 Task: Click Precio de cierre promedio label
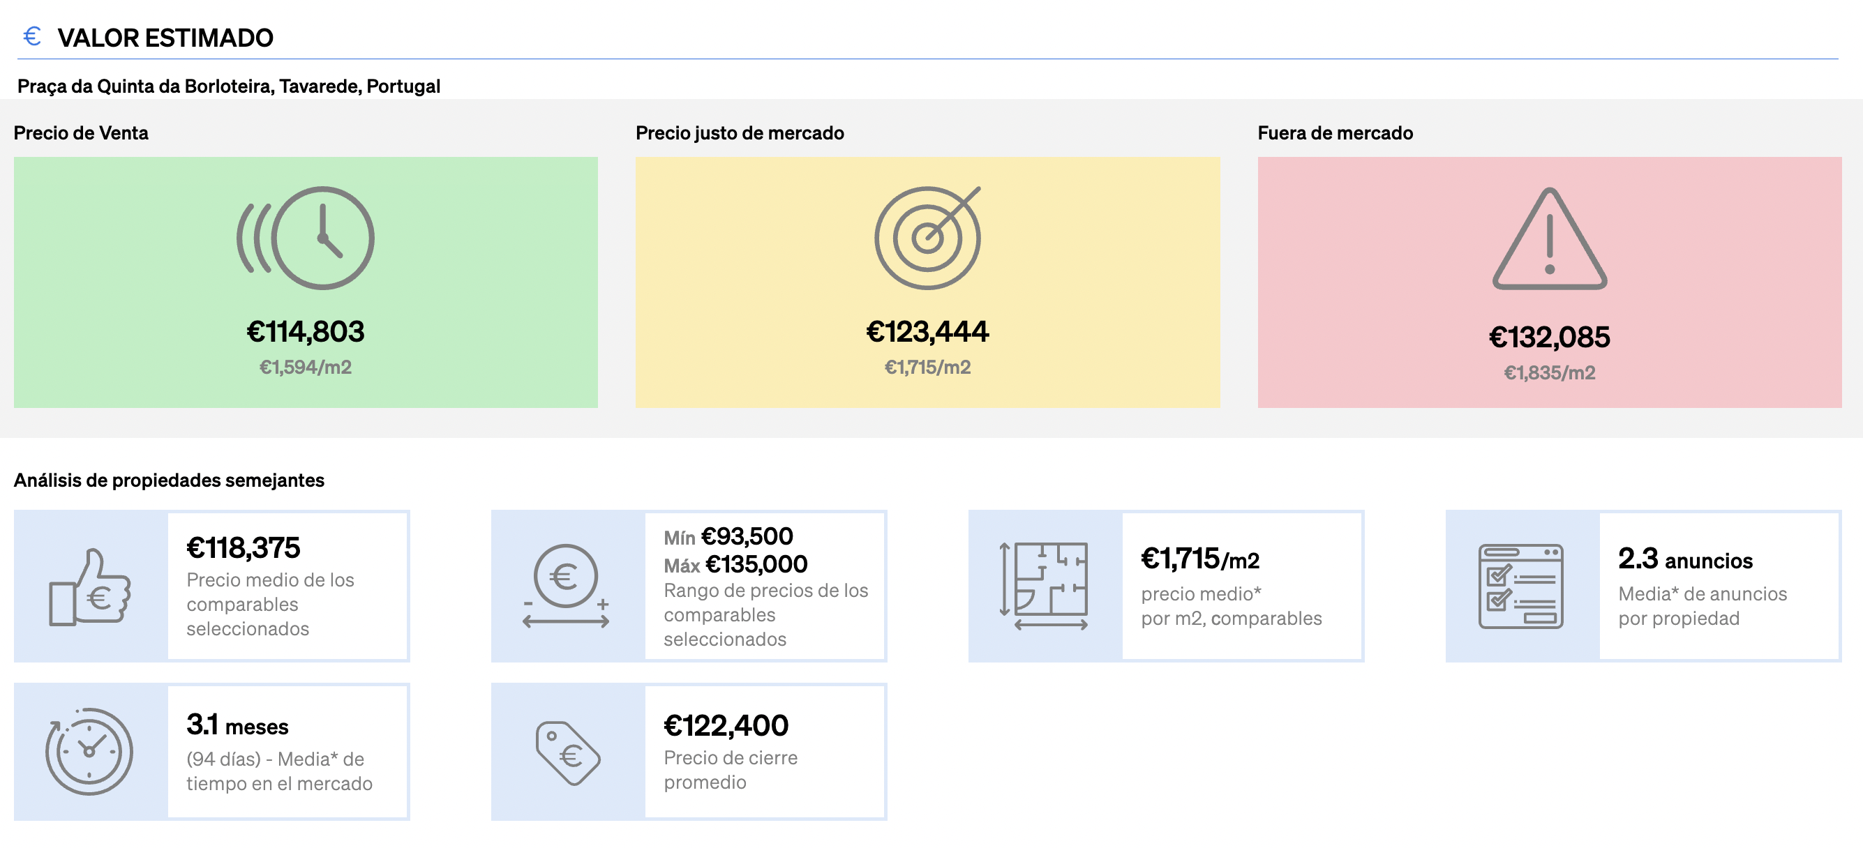(x=731, y=770)
